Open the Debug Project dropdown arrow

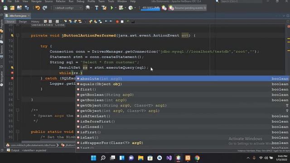tap(125, 8)
